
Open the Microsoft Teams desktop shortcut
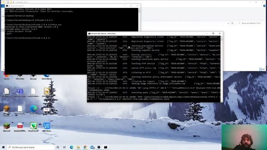pyautogui.click(x=20, y=92)
